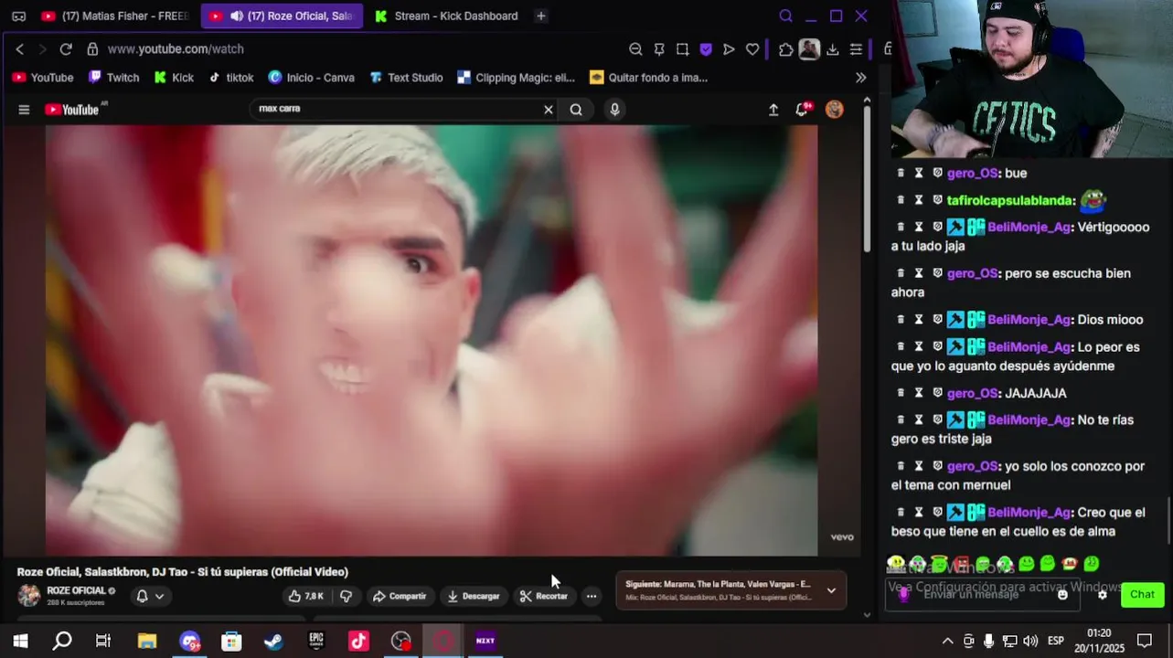This screenshot has width=1173, height=658.
Task: Open the Quitar fondo a ima... bookmark
Action: pos(649,78)
